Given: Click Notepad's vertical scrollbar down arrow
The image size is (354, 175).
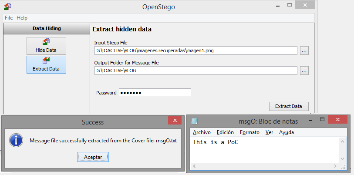Looking at the screenshot, I should click(342, 159).
